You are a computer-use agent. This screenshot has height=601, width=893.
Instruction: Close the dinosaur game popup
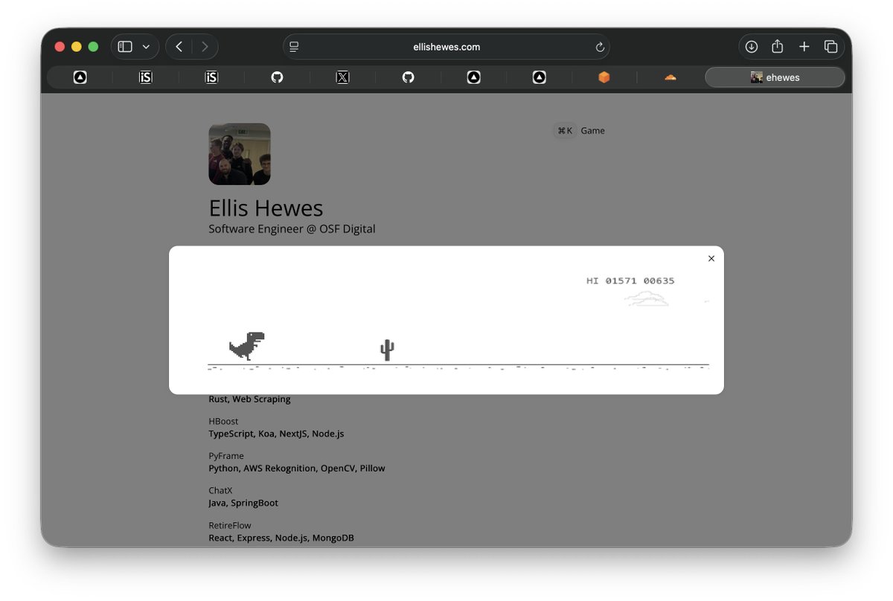coord(711,259)
